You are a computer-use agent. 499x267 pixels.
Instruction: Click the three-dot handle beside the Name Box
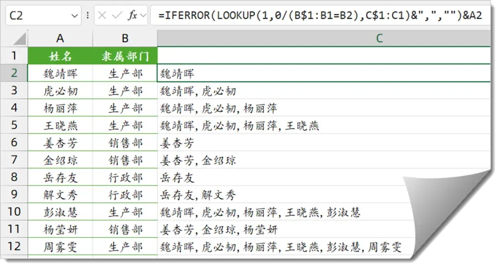click(87, 15)
